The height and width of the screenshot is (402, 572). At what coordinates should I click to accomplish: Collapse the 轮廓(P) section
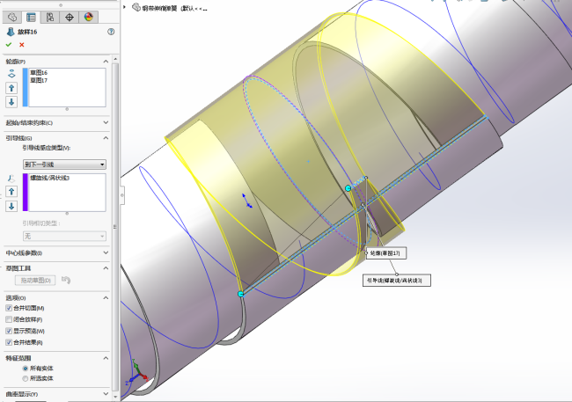[x=106, y=62]
